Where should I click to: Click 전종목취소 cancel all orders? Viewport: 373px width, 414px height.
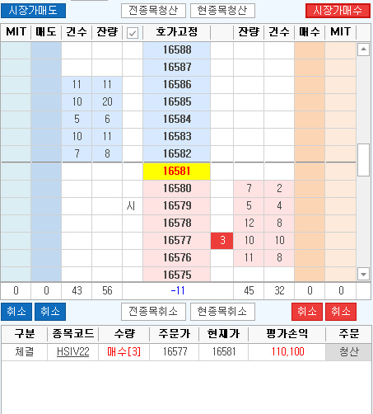[153, 312]
